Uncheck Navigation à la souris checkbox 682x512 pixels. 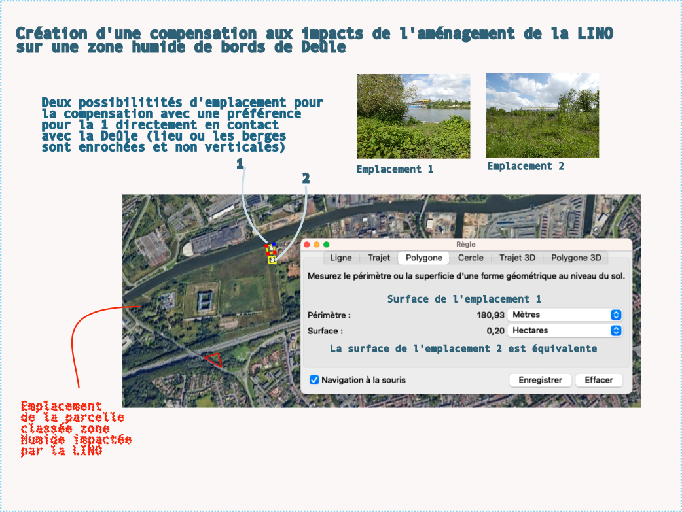314,380
